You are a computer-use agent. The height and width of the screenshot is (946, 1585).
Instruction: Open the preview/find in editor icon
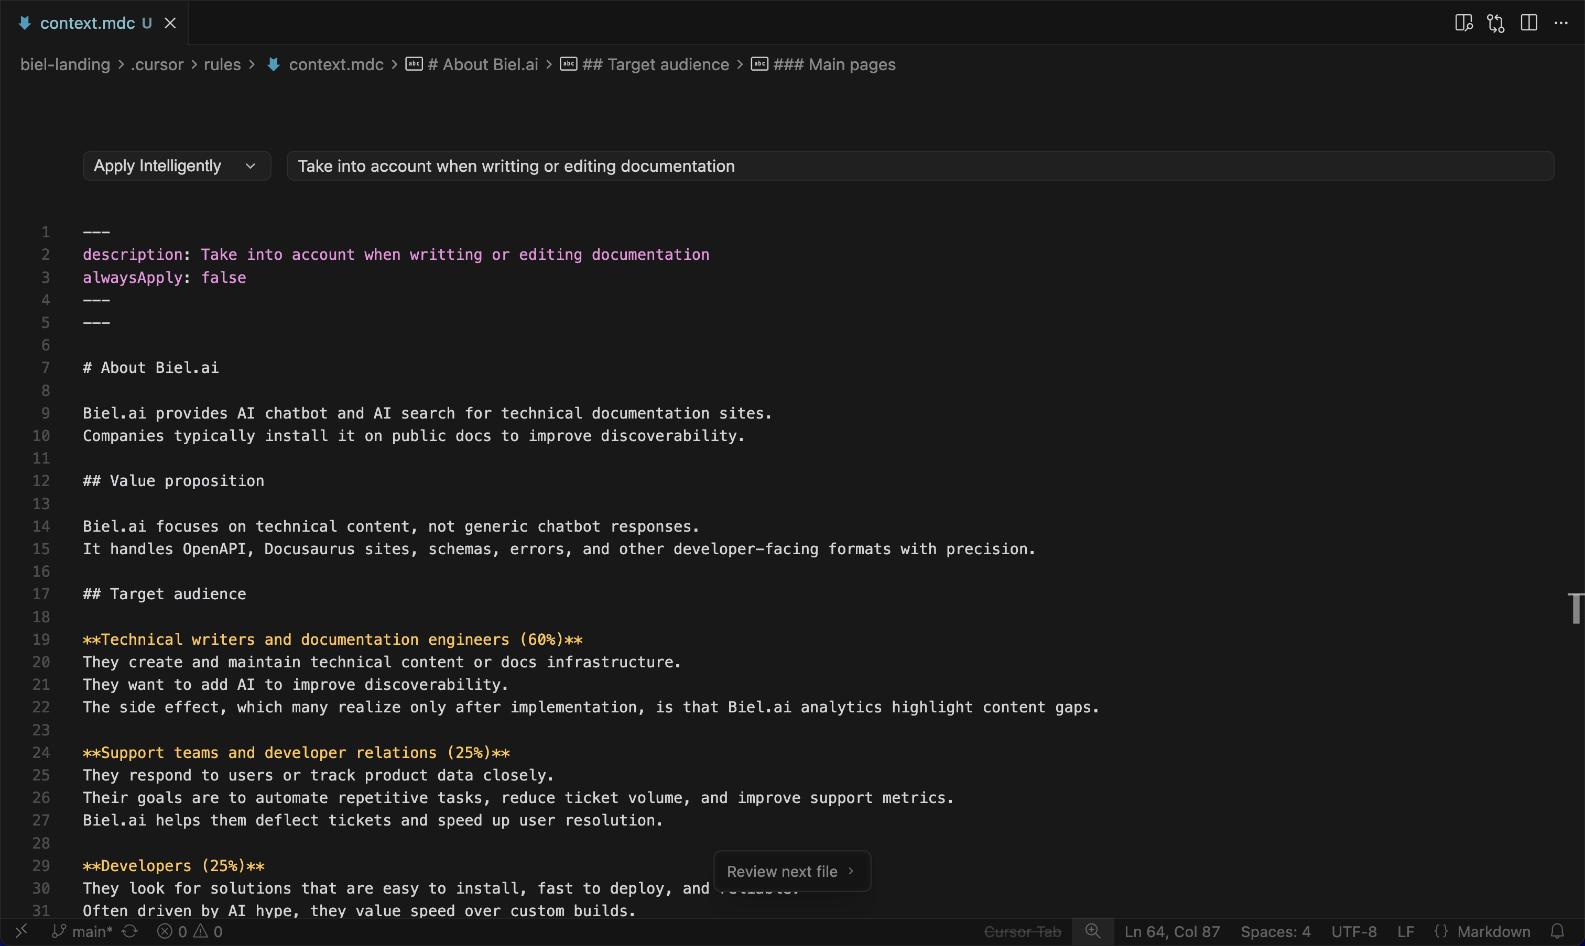click(1463, 23)
